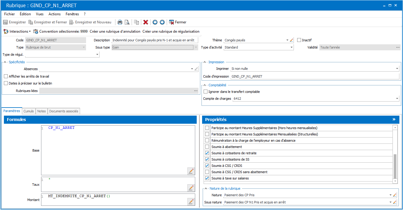Click the pencil icon beside Sous nature
The image size is (403, 210).
(x=395, y=202)
